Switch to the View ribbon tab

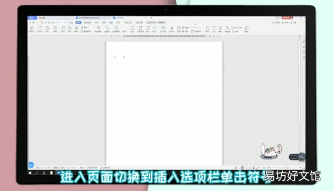point(111,22)
